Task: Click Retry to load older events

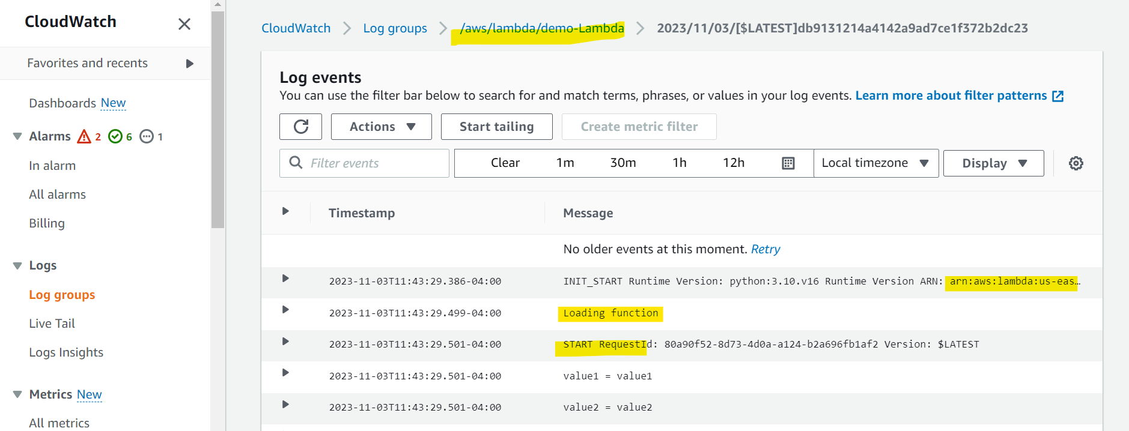Action: [x=765, y=249]
